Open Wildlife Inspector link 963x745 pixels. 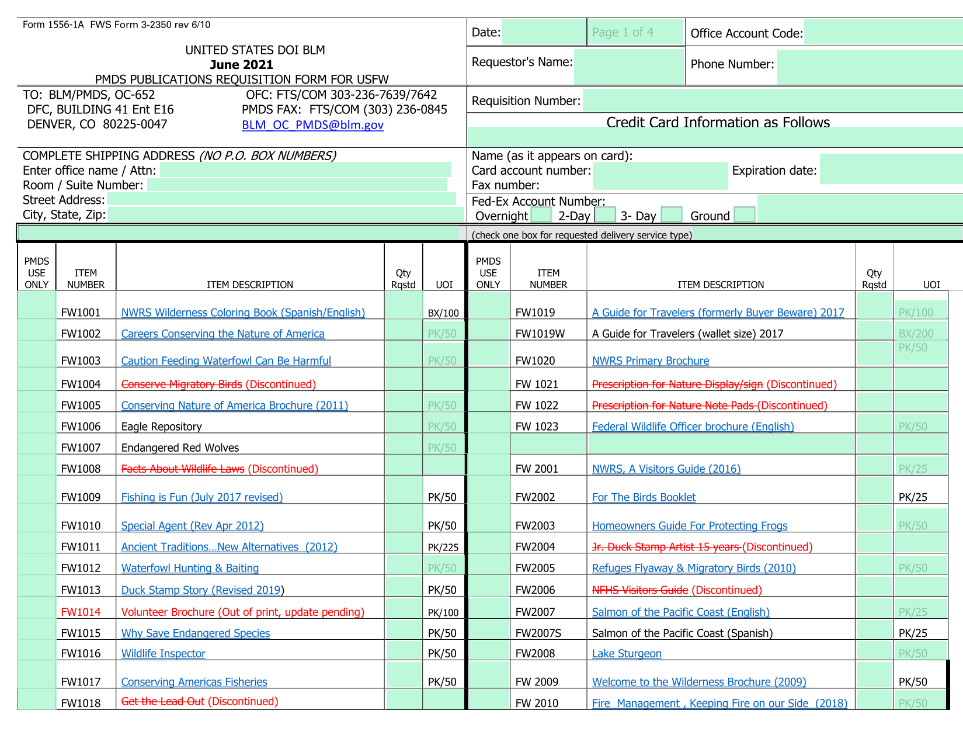[163, 654]
